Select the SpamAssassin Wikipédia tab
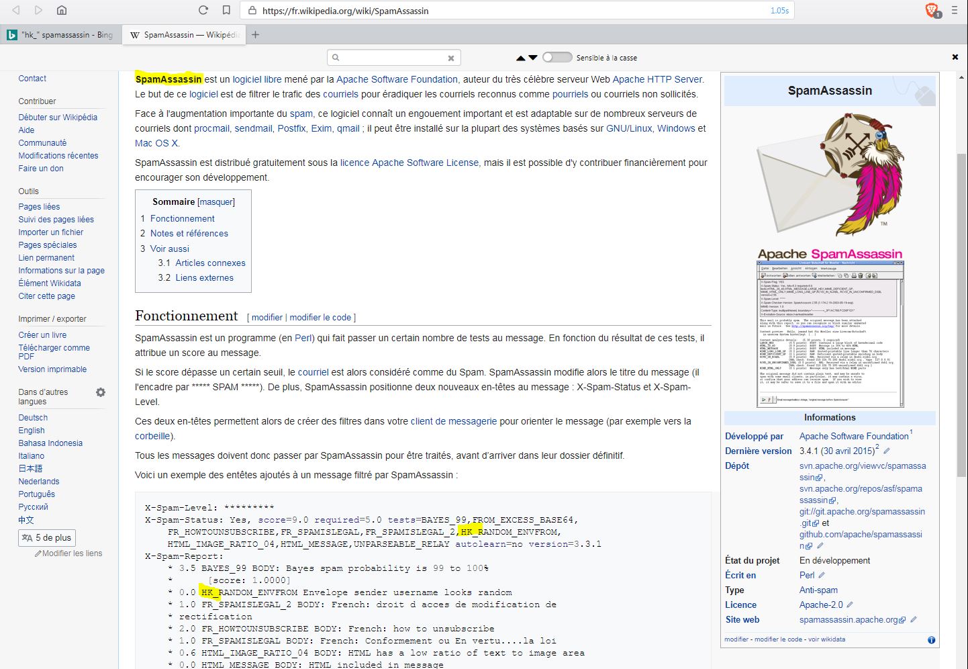968x669 pixels. point(184,35)
